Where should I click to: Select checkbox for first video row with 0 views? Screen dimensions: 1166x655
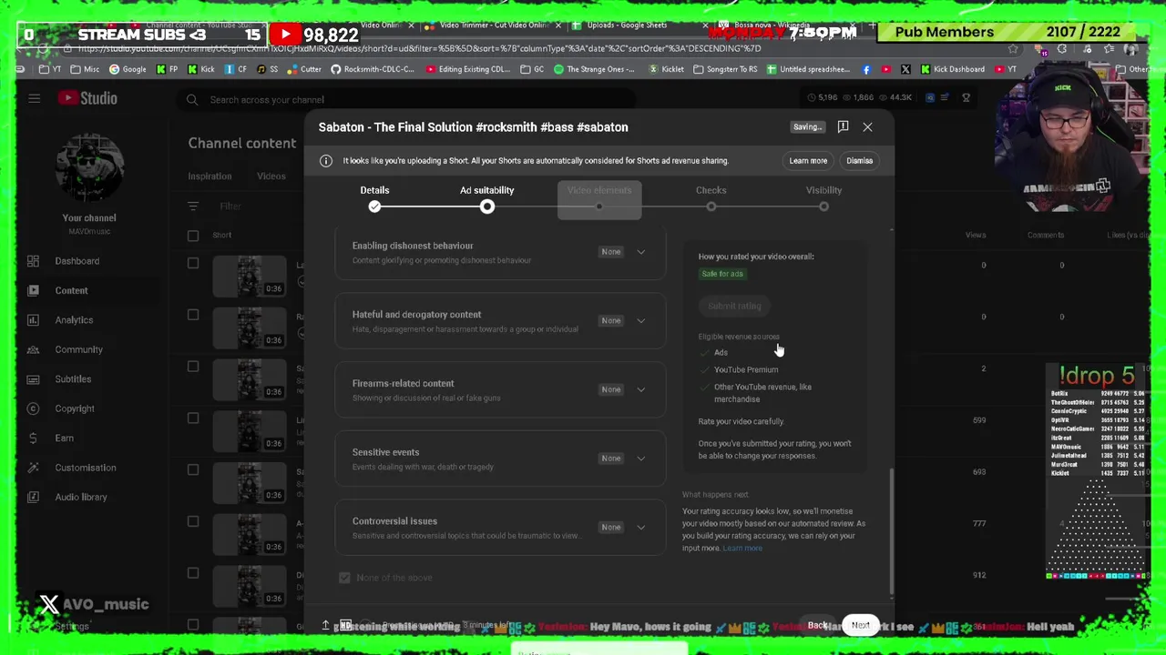[x=193, y=264]
